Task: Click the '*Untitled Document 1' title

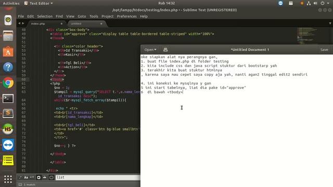Action: pyautogui.click(x=250, y=50)
